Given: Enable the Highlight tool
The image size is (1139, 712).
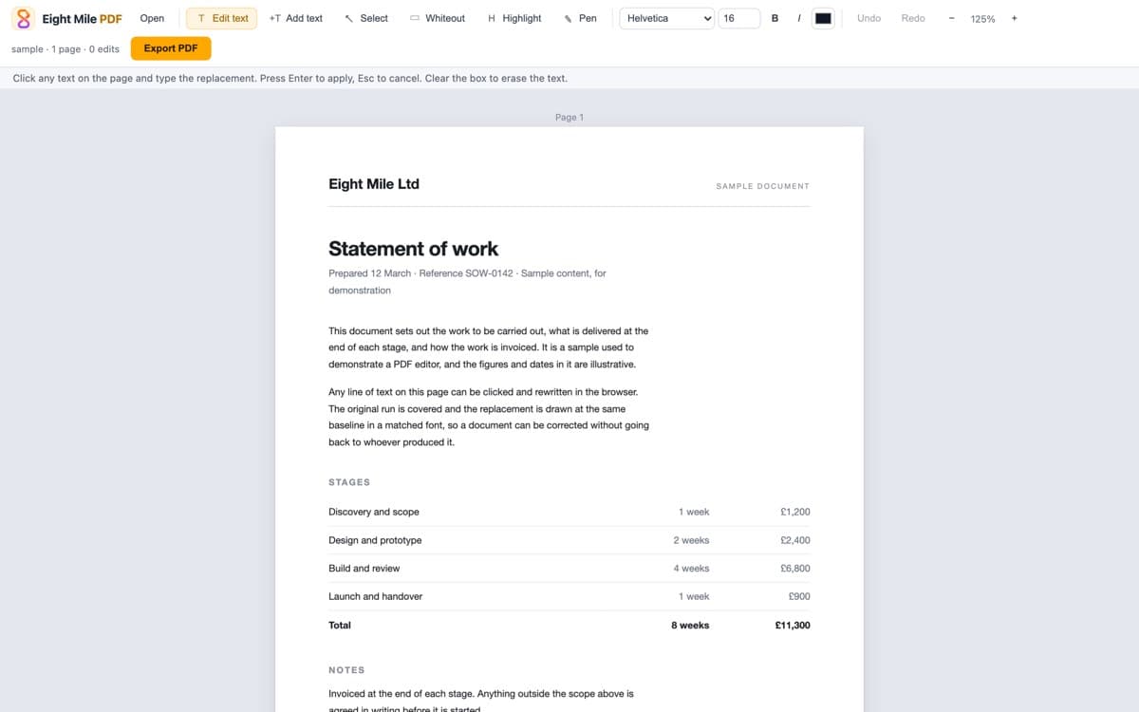Looking at the screenshot, I should click(513, 18).
